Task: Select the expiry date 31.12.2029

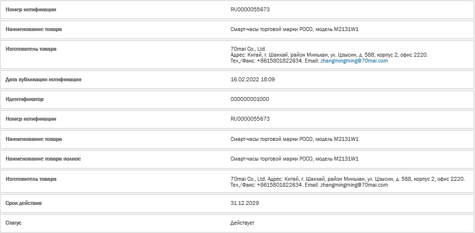Action: (x=245, y=203)
